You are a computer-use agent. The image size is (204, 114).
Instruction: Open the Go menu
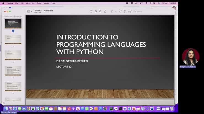pyautogui.click(x=33, y=3)
